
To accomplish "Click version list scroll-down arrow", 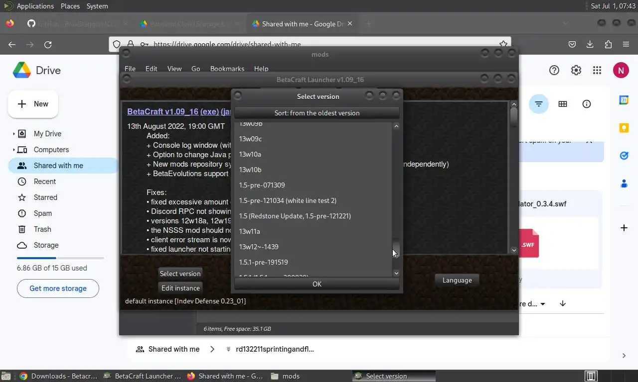I will (x=396, y=273).
